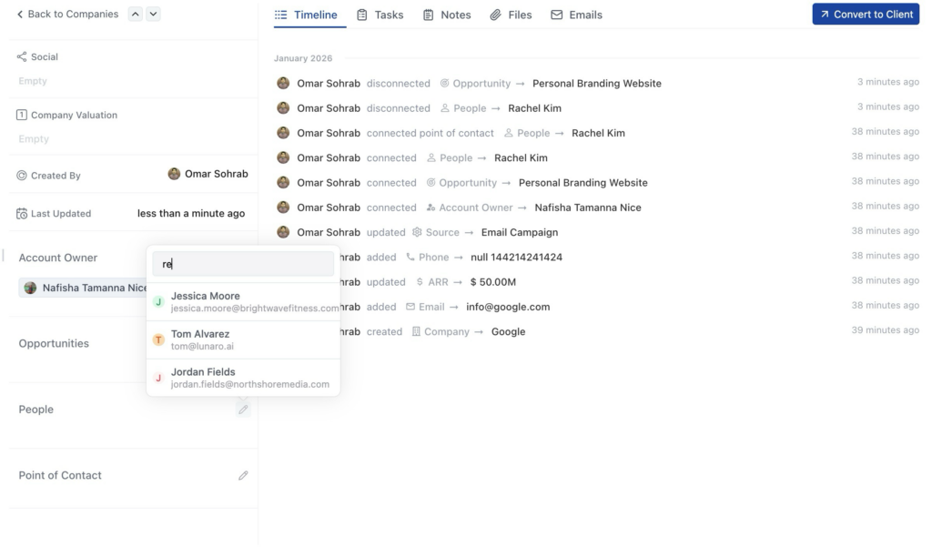The image size is (932, 557).
Task: Click the pencil edit icon beside People
Action: click(243, 410)
